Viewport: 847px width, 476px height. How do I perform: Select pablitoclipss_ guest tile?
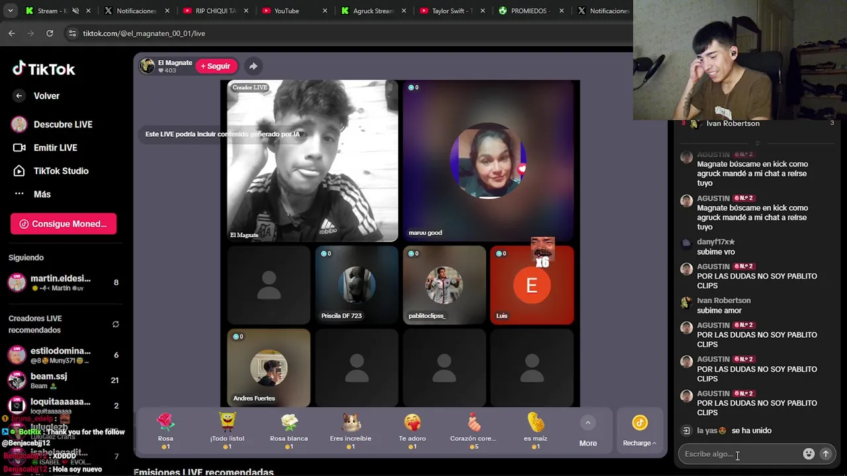[444, 285]
